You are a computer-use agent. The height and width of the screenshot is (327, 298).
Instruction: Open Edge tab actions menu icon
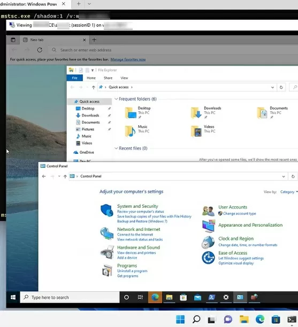pos(13,40)
